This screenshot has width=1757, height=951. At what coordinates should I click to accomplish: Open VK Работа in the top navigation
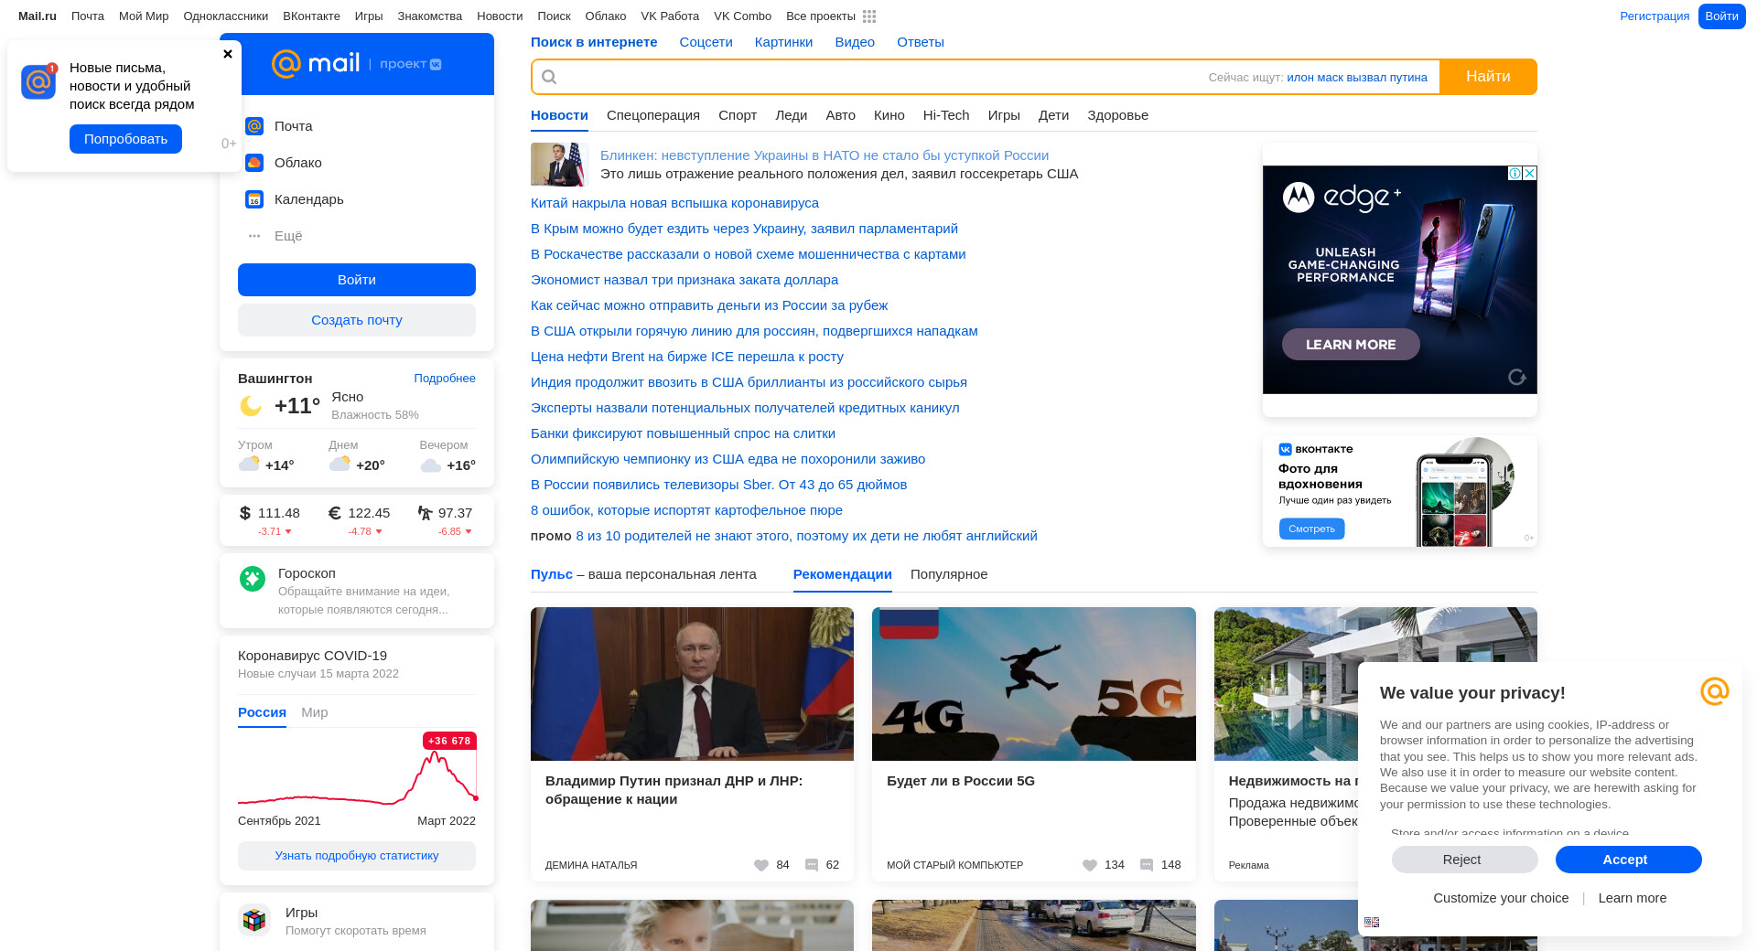click(x=670, y=16)
